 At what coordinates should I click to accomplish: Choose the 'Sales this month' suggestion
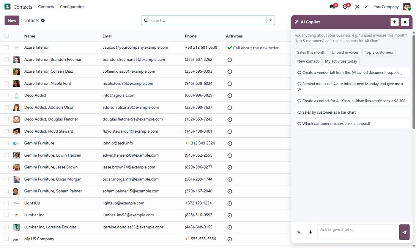click(x=311, y=52)
